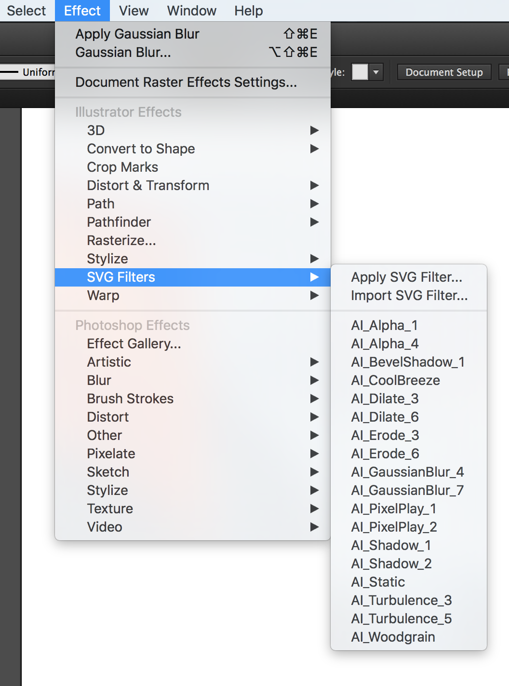Open the View menu
The height and width of the screenshot is (686, 509).
[x=134, y=11]
